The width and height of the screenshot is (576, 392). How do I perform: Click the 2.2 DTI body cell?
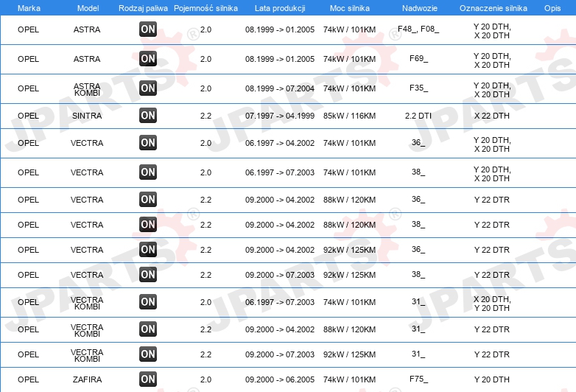418,116
